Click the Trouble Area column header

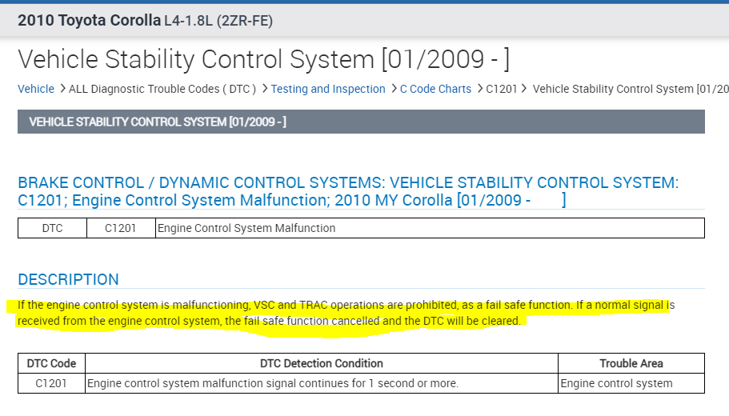[x=631, y=363]
